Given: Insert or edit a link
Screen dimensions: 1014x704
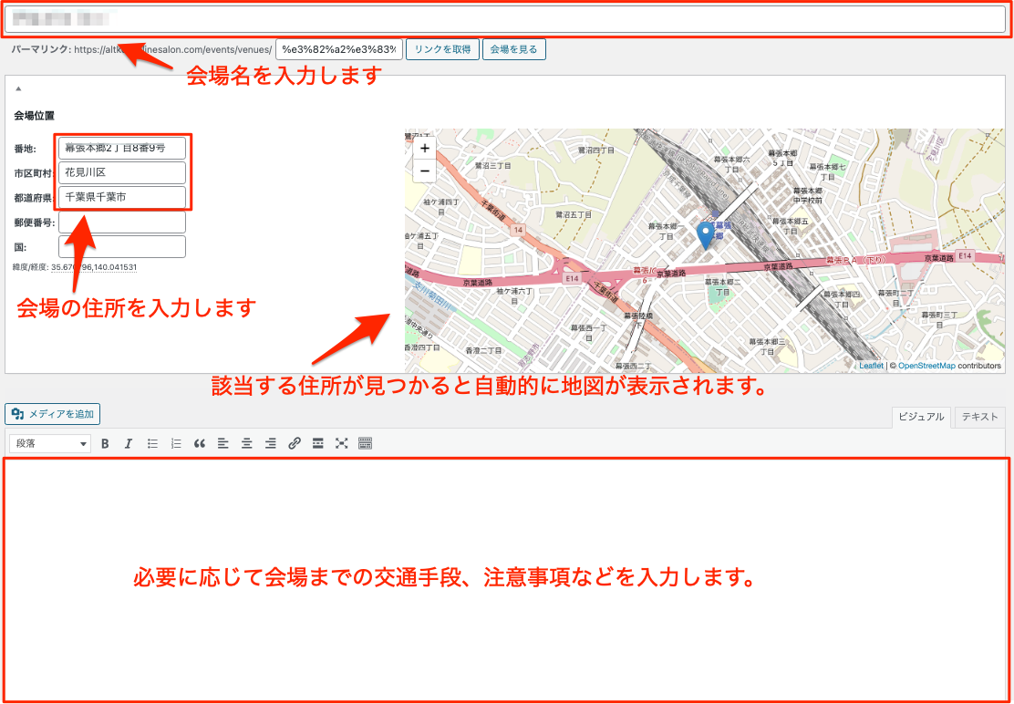Looking at the screenshot, I should 295,444.
